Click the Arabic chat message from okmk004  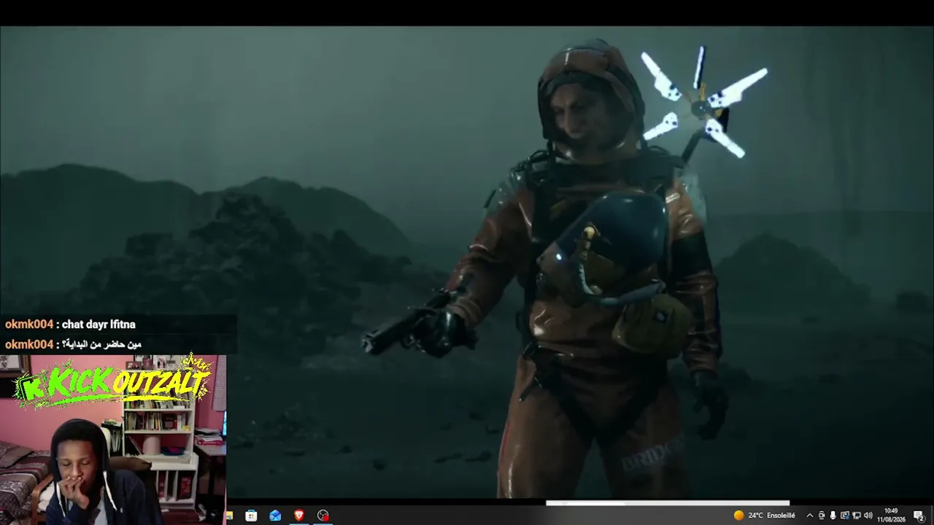pyautogui.click(x=101, y=344)
